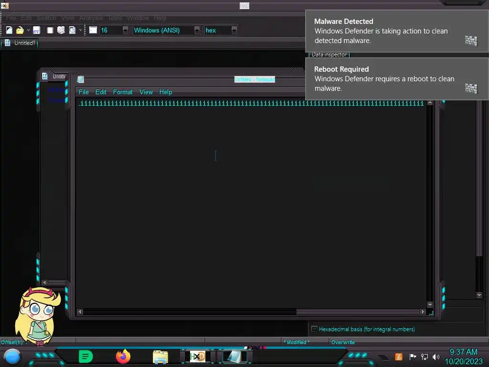The width and height of the screenshot is (489, 367).
Task: Save file using the floppy disk icon
Action: [x=36, y=30]
